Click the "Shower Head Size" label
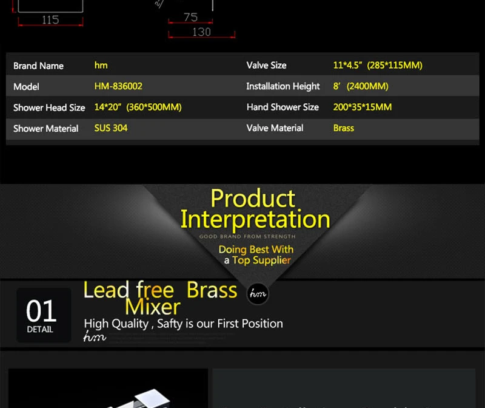Screen dimensions: 485x408 click(49, 107)
